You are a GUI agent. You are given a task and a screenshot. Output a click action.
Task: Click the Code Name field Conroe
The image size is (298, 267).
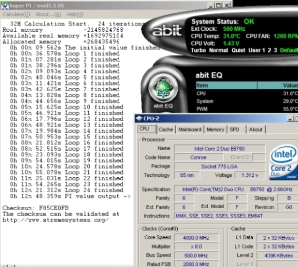coord(198,157)
